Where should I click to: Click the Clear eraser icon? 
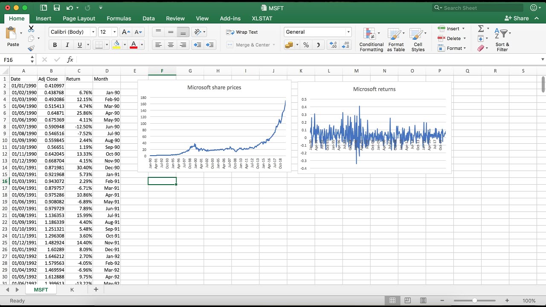481,48
